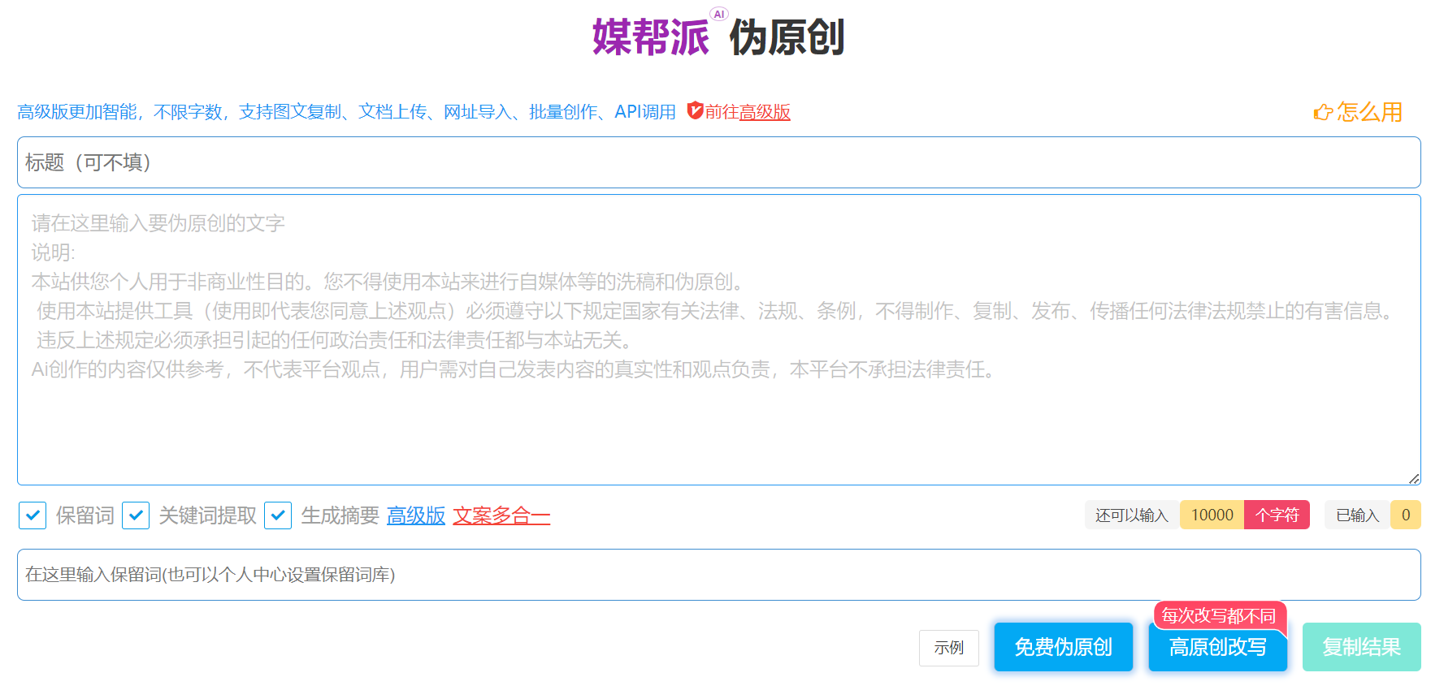Click the blue advanced features description text
This screenshot has height=690, width=1431.
tap(346, 112)
